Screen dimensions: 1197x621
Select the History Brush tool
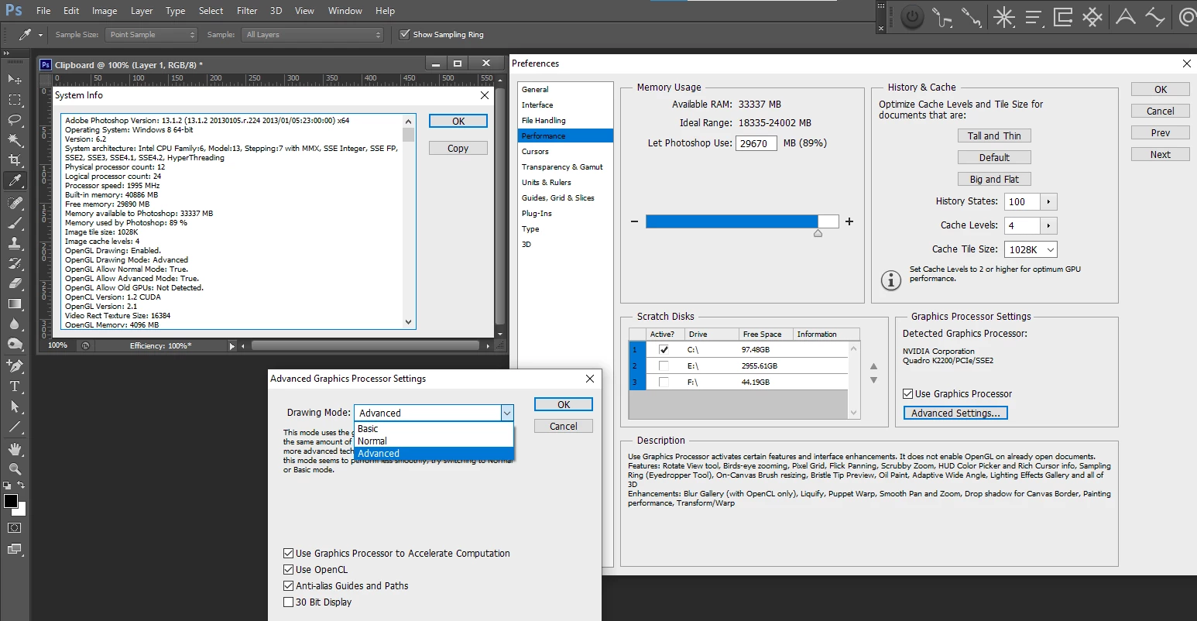(15, 263)
